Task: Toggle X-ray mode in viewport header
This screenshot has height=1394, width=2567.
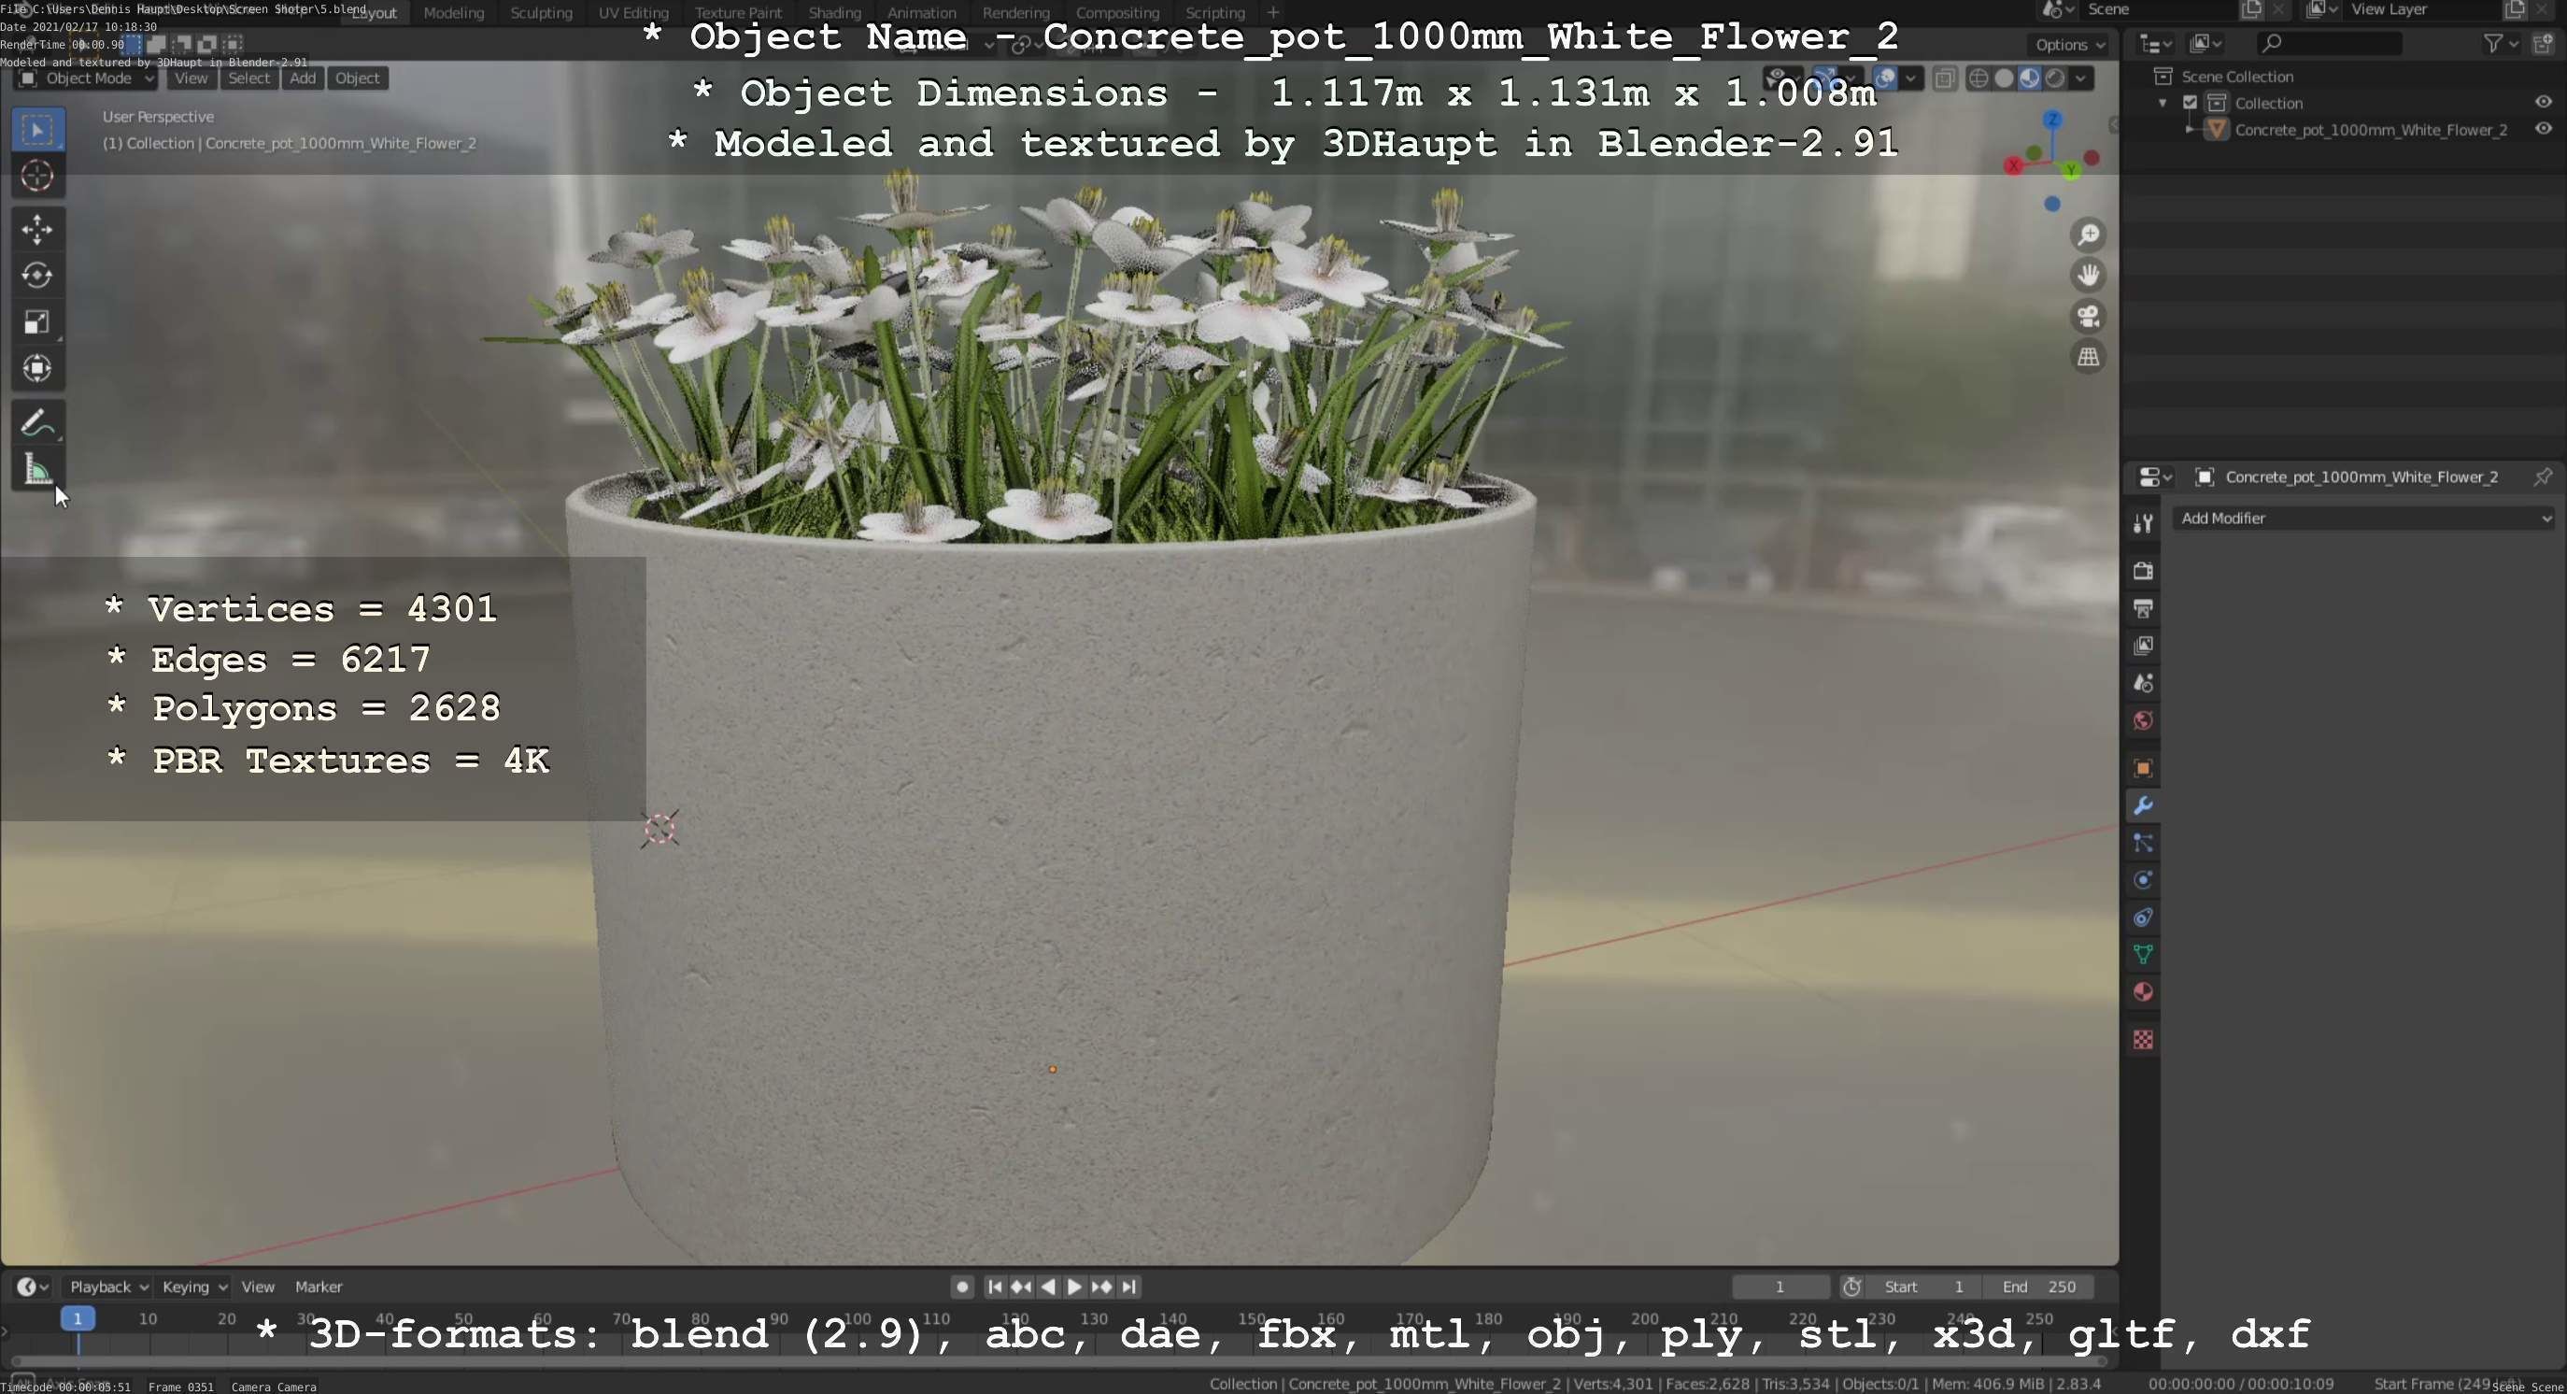Action: (x=1944, y=78)
